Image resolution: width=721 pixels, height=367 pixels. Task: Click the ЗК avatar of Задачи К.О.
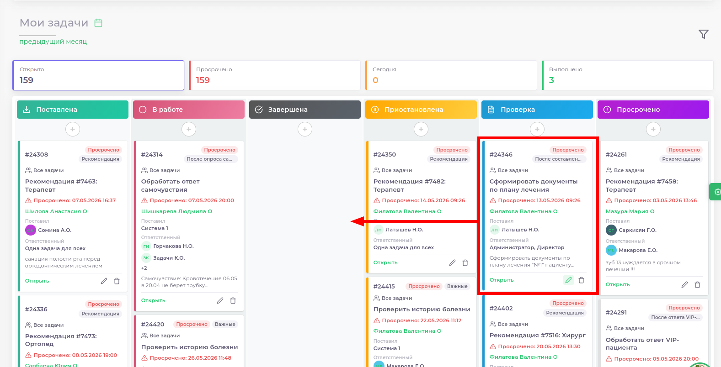146,258
